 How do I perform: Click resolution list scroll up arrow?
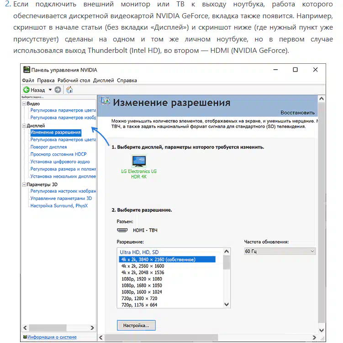[x=227, y=251]
